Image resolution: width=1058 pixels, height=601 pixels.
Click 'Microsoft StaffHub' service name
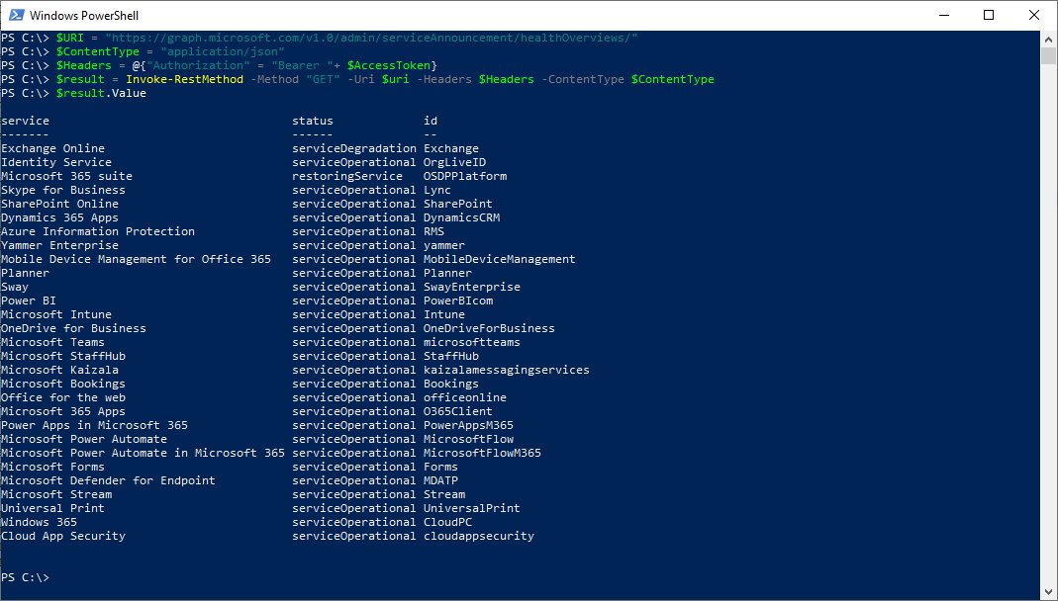[x=63, y=356]
